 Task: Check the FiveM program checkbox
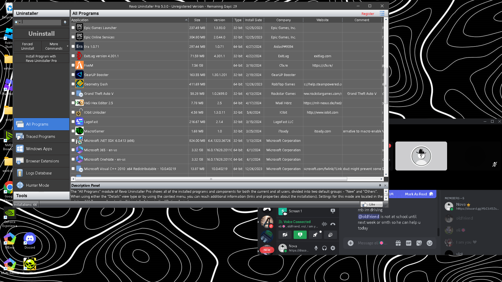point(73,65)
